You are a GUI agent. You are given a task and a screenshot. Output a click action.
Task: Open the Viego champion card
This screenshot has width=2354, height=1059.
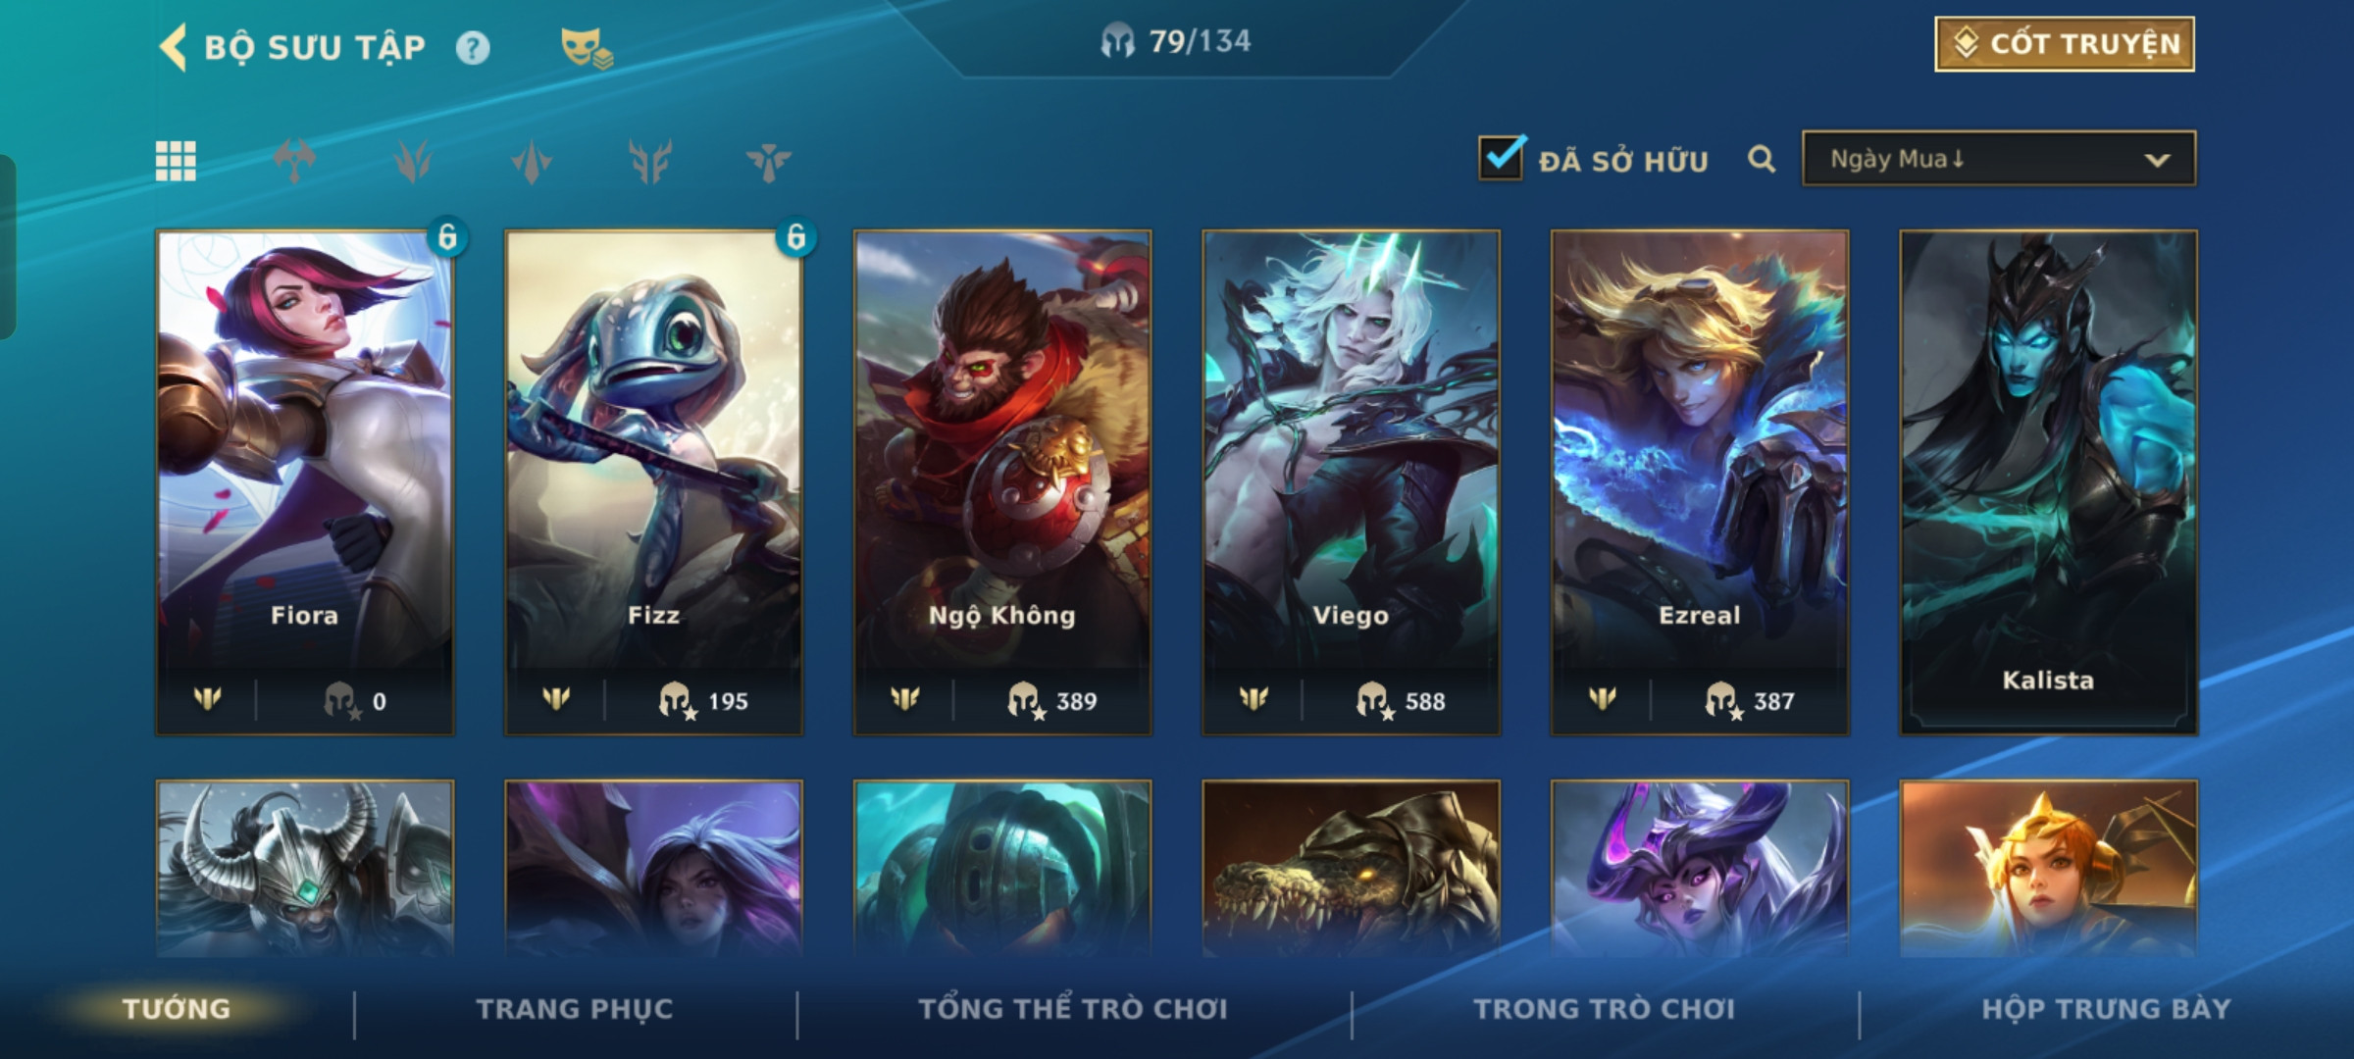[1351, 482]
